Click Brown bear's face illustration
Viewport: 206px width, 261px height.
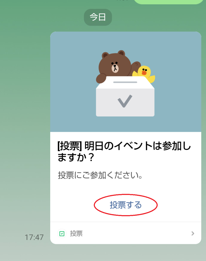(115, 66)
